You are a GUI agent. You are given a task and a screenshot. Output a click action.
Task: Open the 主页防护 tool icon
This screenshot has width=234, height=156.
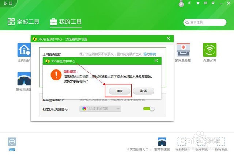coord(24,50)
